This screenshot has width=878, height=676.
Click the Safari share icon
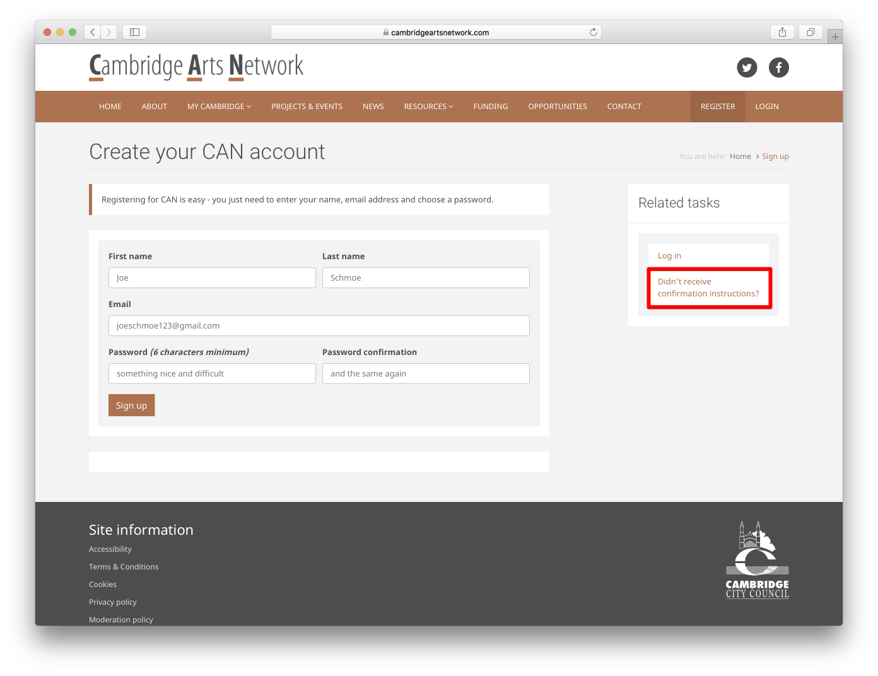(782, 32)
